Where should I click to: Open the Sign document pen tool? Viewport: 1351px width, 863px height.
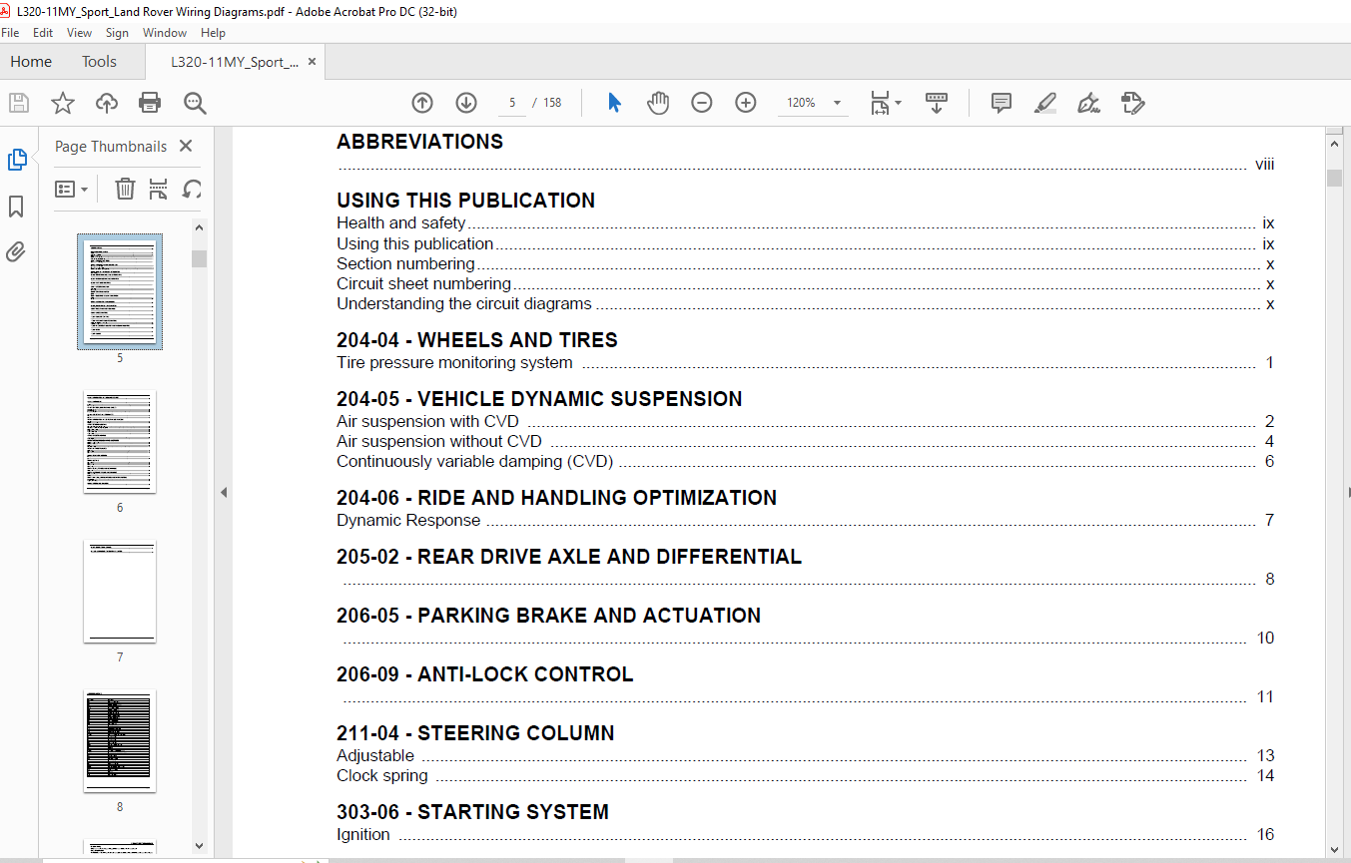pos(1089,103)
